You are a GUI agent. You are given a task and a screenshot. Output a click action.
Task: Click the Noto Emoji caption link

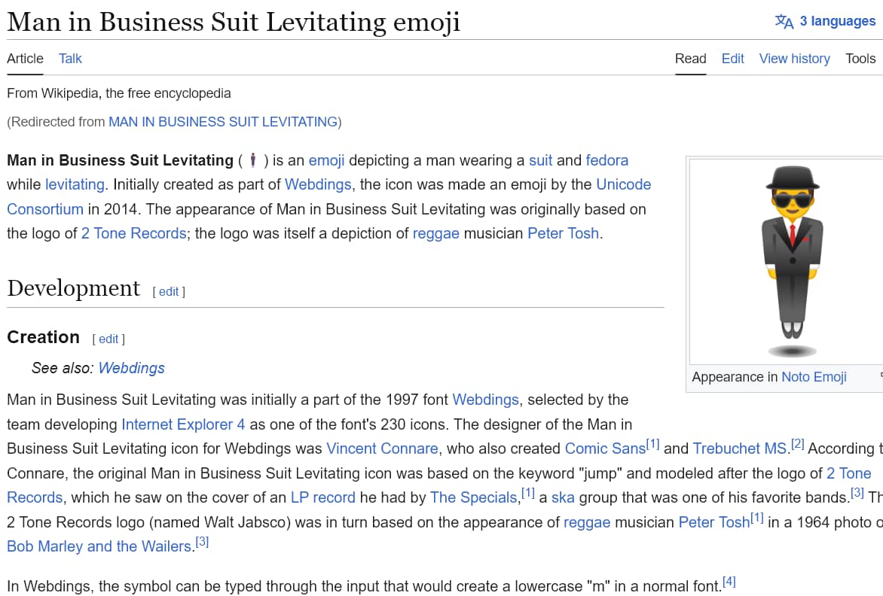[814, 377]
